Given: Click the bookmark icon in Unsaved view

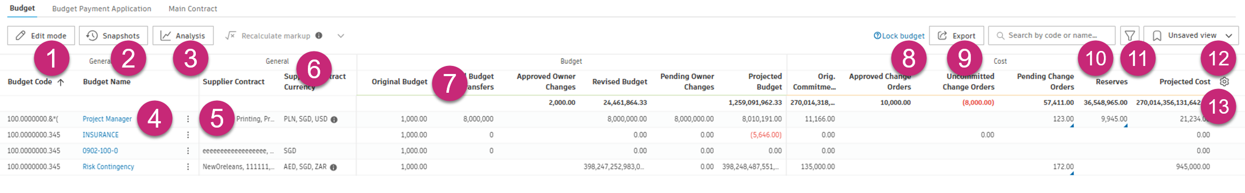Looking at the screenshot, I should 1157,36.
